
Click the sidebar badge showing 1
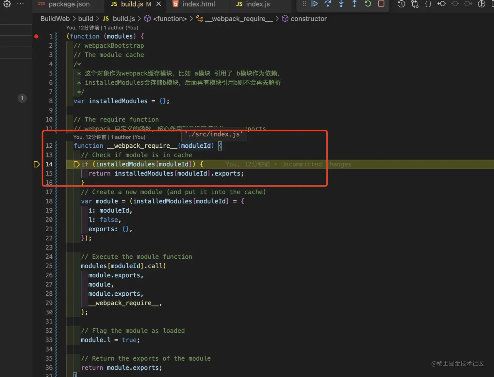click(22, 98)
